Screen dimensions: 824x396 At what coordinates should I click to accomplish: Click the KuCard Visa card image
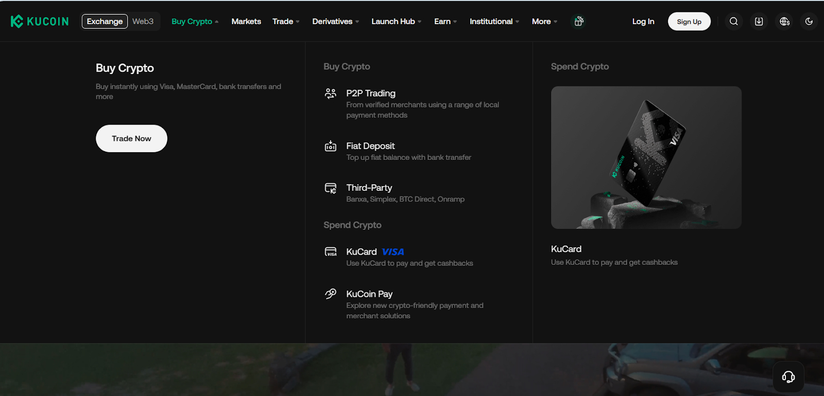[646, 157]
